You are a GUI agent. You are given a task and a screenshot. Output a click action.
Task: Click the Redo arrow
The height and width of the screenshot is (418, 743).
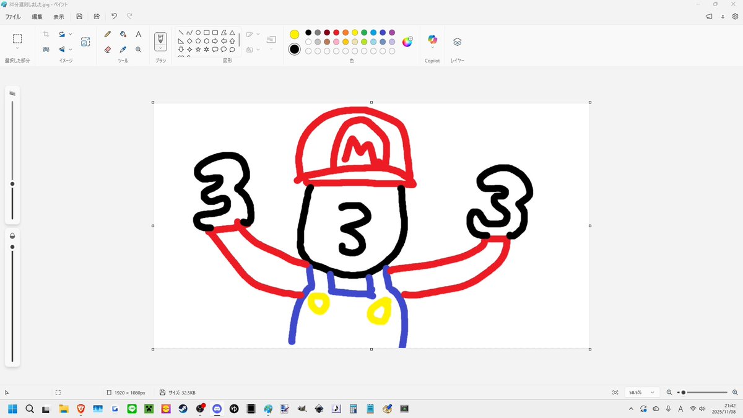129,17
